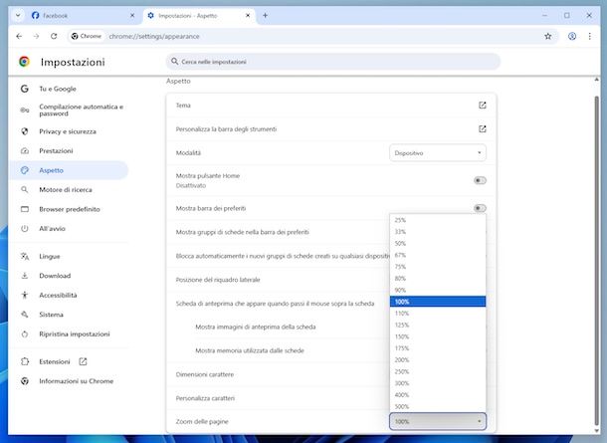Screen dimensions: 607x443
Task: Open the Modalità Dispositivo dropdown
Action: (x=438, y=153)
